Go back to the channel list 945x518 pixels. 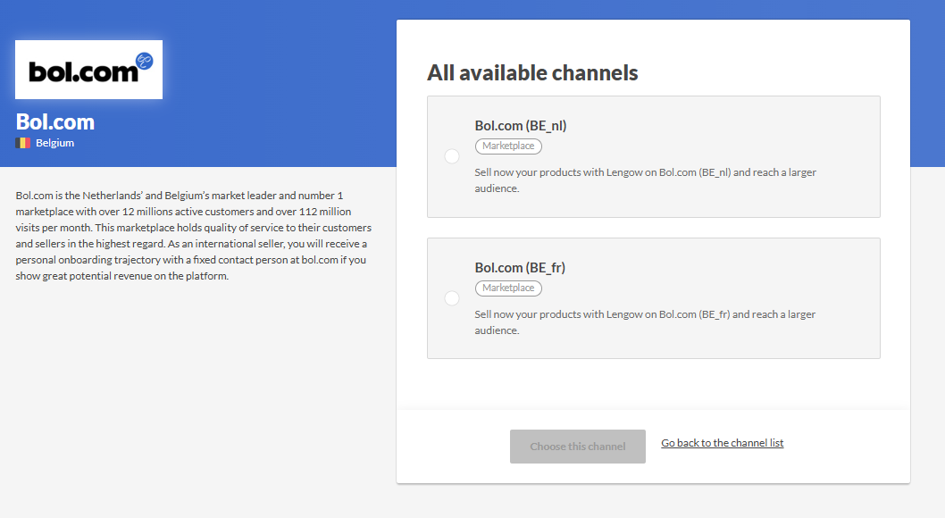tap(722, 443)
